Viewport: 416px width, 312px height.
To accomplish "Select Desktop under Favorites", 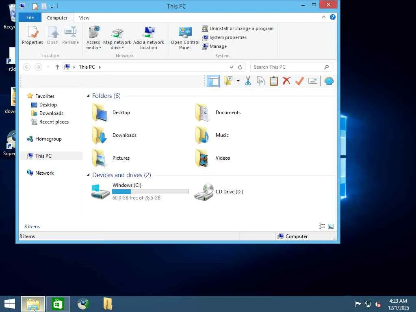I will (x=44, y=105).
